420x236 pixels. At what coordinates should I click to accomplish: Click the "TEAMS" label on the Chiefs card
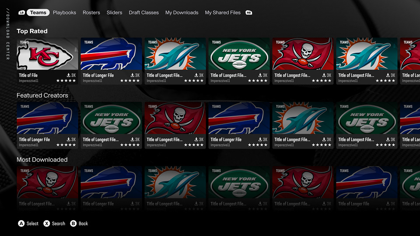24,42
